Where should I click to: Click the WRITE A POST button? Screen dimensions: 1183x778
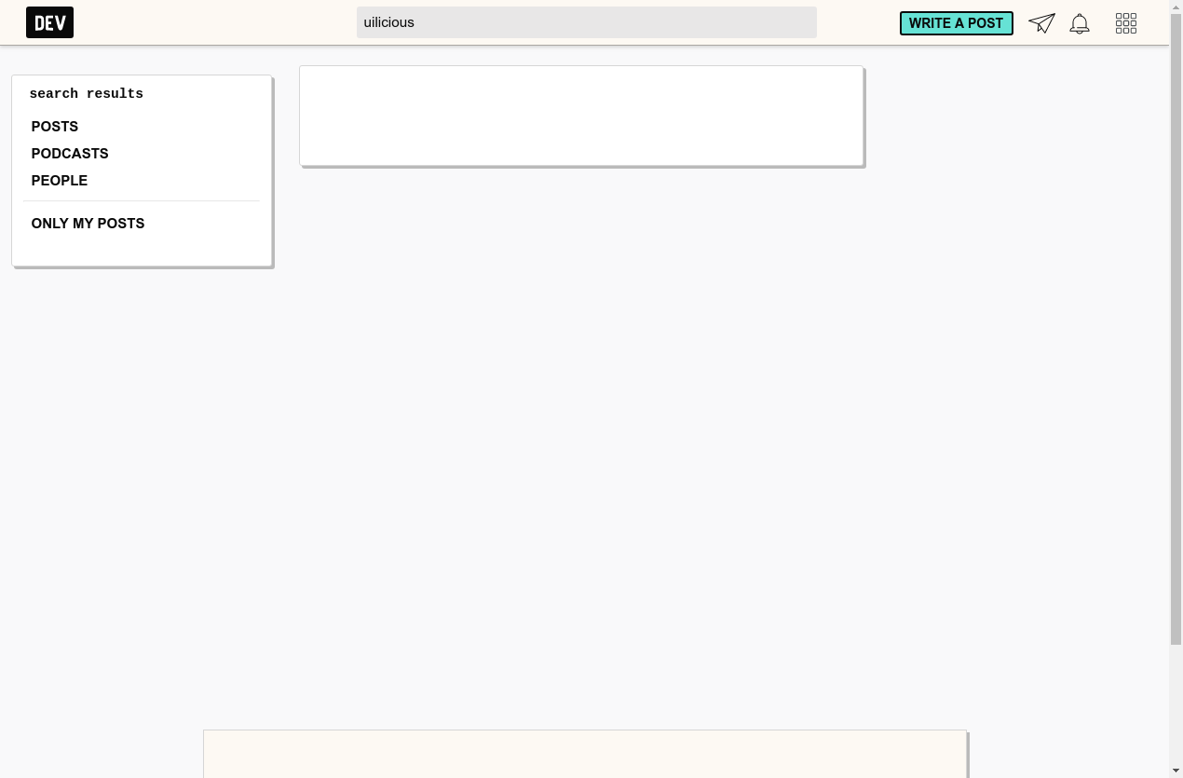pyautogui.click(x=956, y=23)
